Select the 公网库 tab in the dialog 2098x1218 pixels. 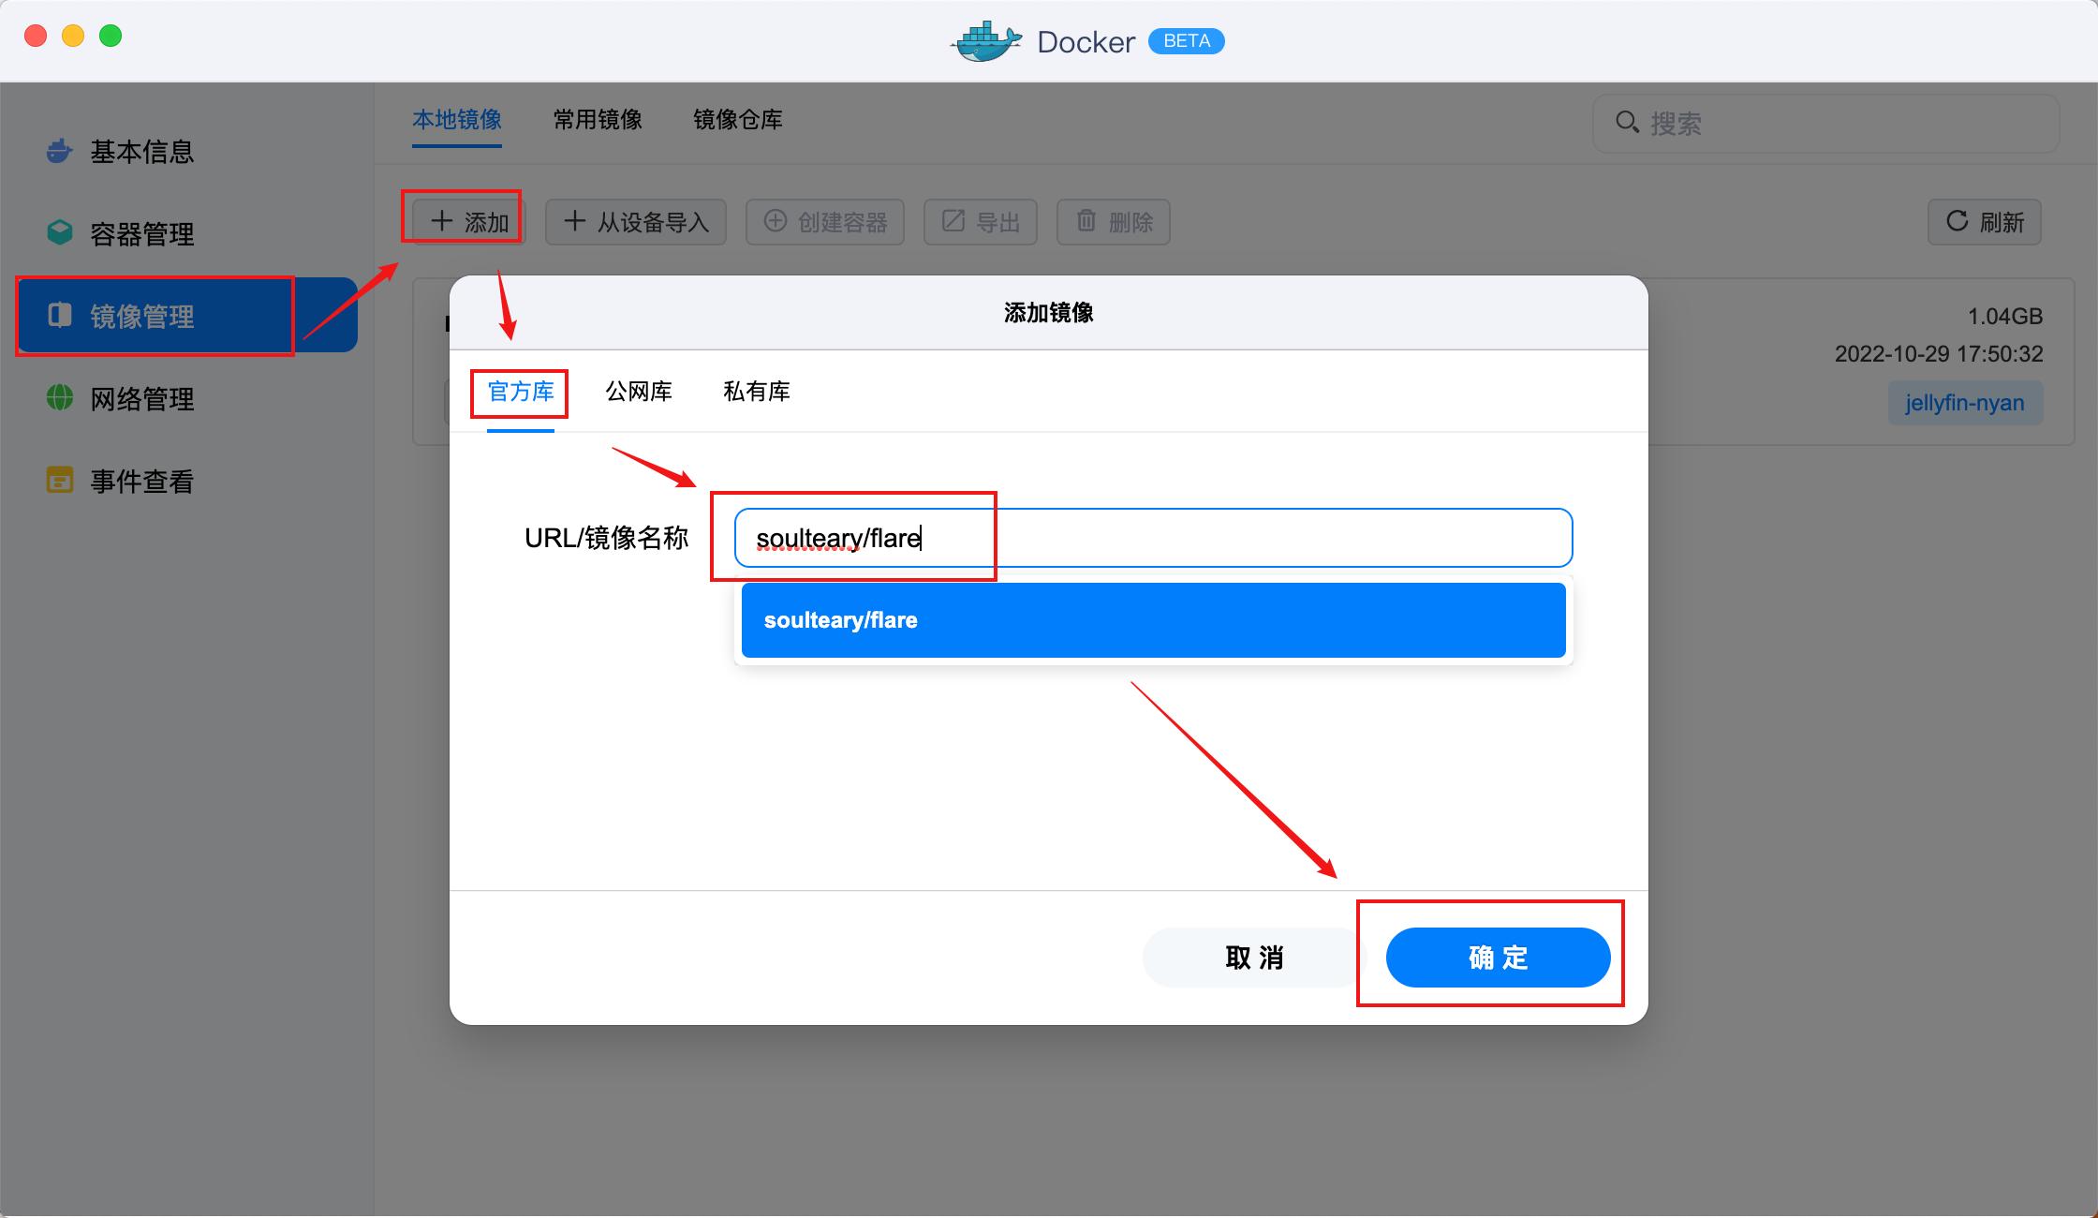click(x=639, y=392)
